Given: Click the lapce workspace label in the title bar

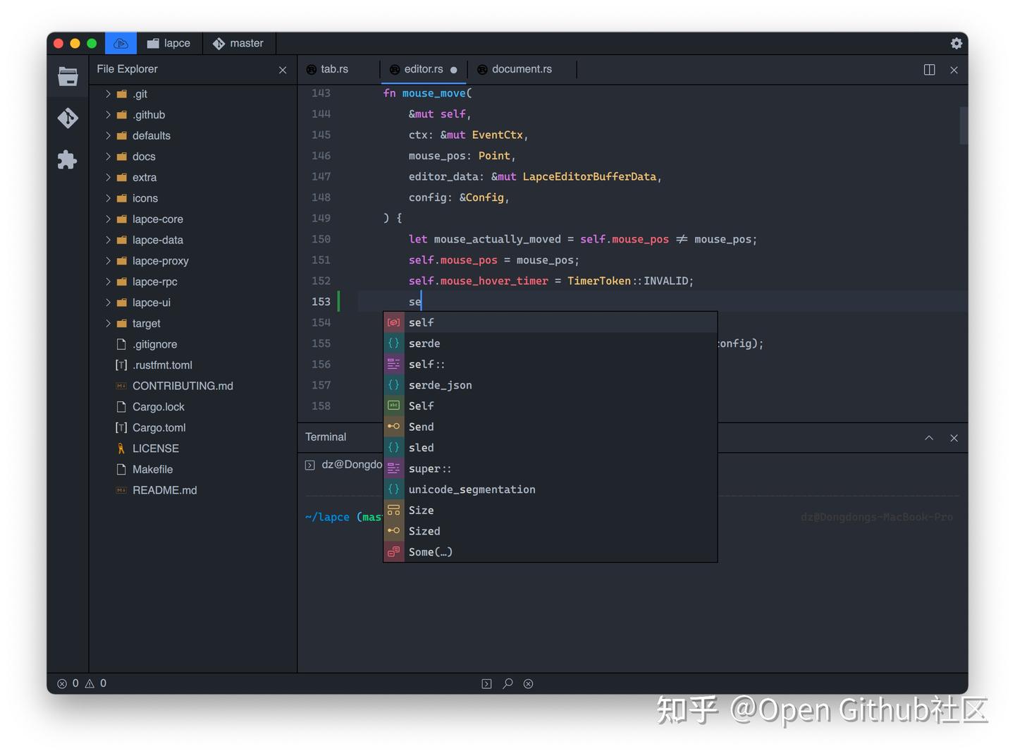Looking at the screenshot, I should [x=169, y=43].
